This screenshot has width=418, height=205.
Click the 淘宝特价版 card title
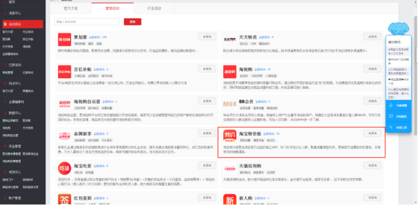coord(250,134)
